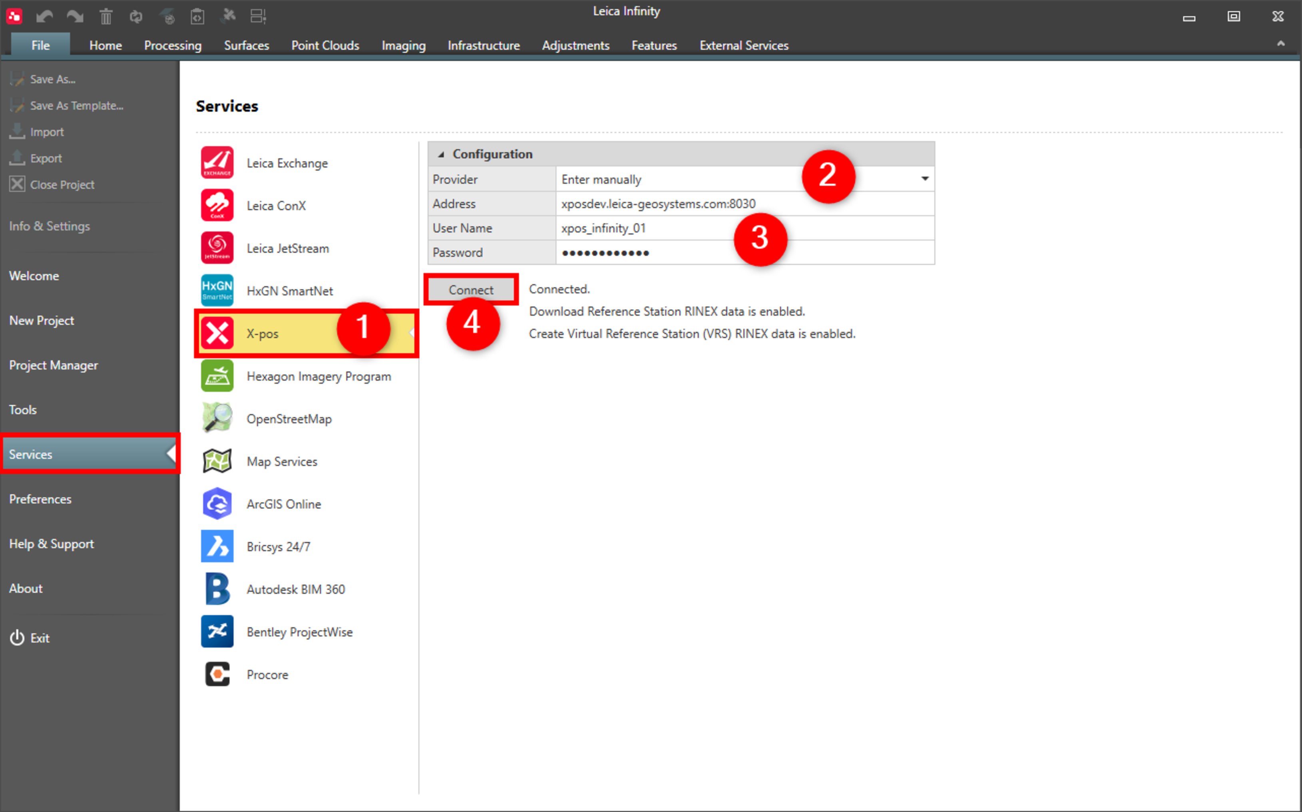Click the "Services" page heading
The height and width of the screenshot is (812, 1302).
click(227, 106)
